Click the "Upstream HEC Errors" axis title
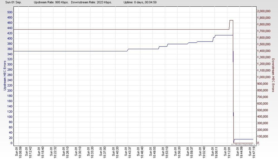 5,76
